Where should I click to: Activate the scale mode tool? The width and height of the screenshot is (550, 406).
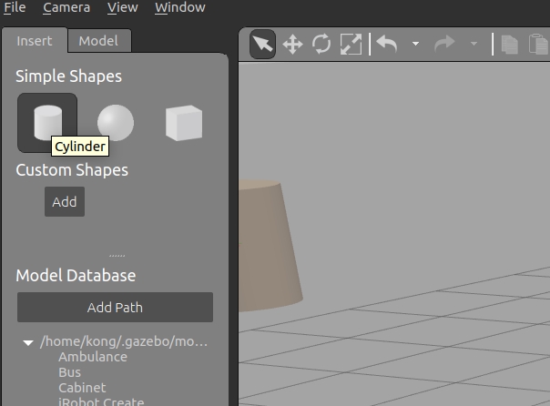(351, 44)
